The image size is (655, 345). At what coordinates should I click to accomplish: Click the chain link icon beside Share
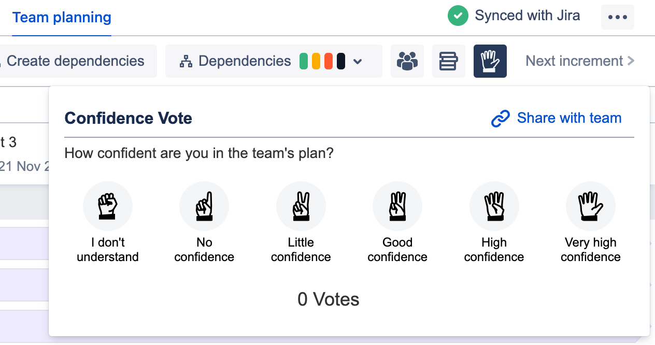(x=501, y=119)
